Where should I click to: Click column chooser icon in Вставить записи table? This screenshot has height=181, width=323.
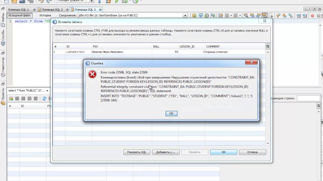(x=267, y=46)
